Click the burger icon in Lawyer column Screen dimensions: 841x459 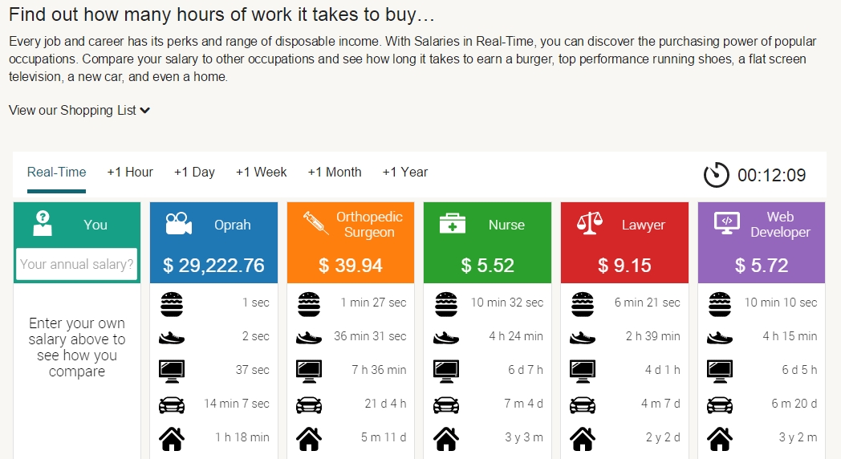tap(583, 304)
